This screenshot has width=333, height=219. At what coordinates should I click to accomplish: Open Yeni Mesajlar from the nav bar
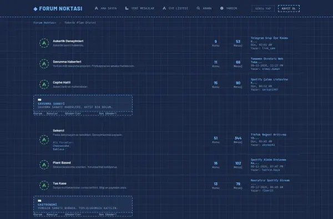(x=139, y=8)
